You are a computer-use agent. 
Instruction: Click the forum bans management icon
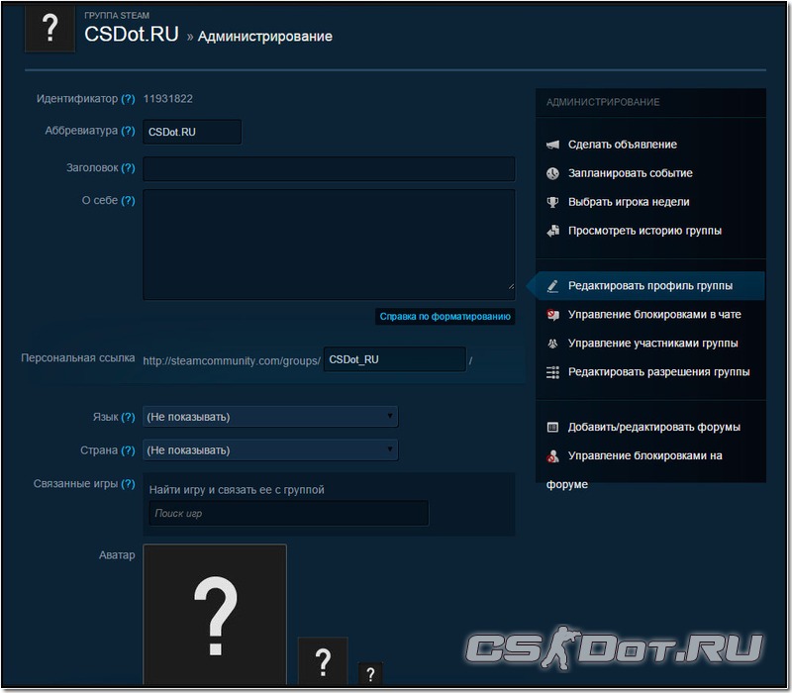click(552, 456)
